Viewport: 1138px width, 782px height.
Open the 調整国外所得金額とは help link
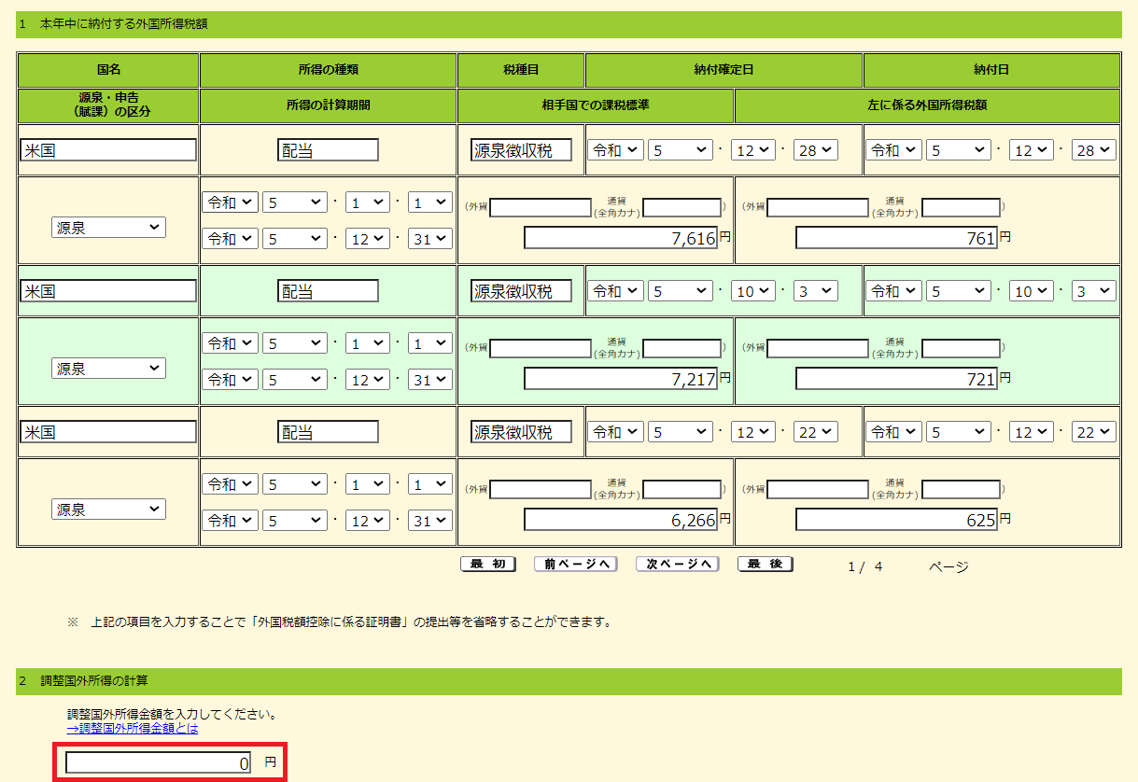[x=133, y=728]
